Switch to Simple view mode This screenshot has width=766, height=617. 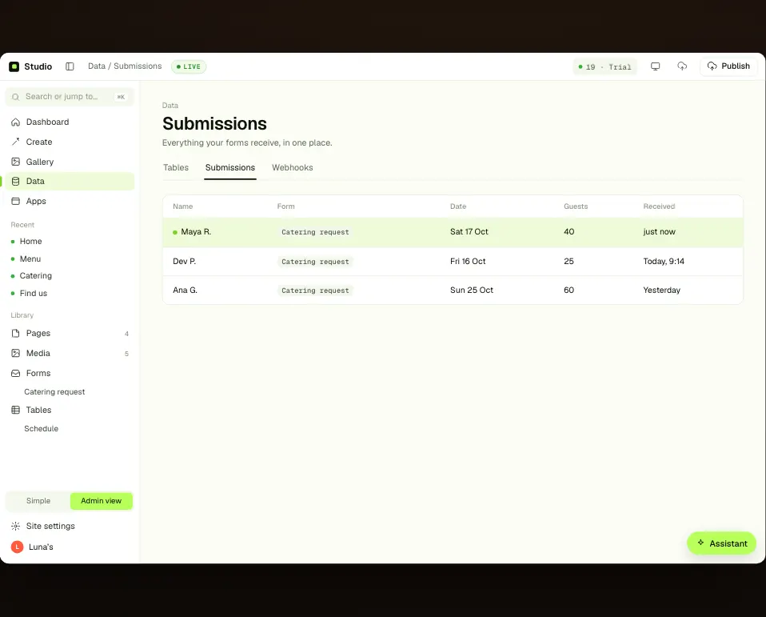tap(38, 501)
